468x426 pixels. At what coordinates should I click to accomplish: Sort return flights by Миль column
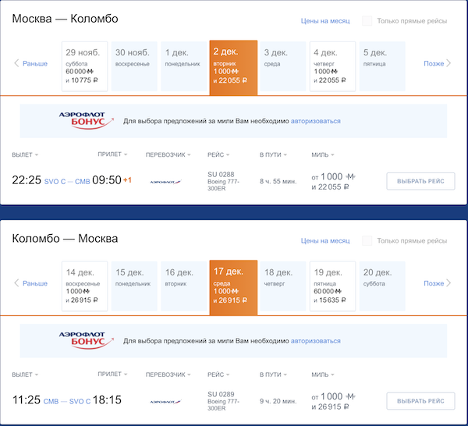pos(324,375)
